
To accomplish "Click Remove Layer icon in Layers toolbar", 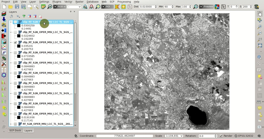I will click(40, 16).
